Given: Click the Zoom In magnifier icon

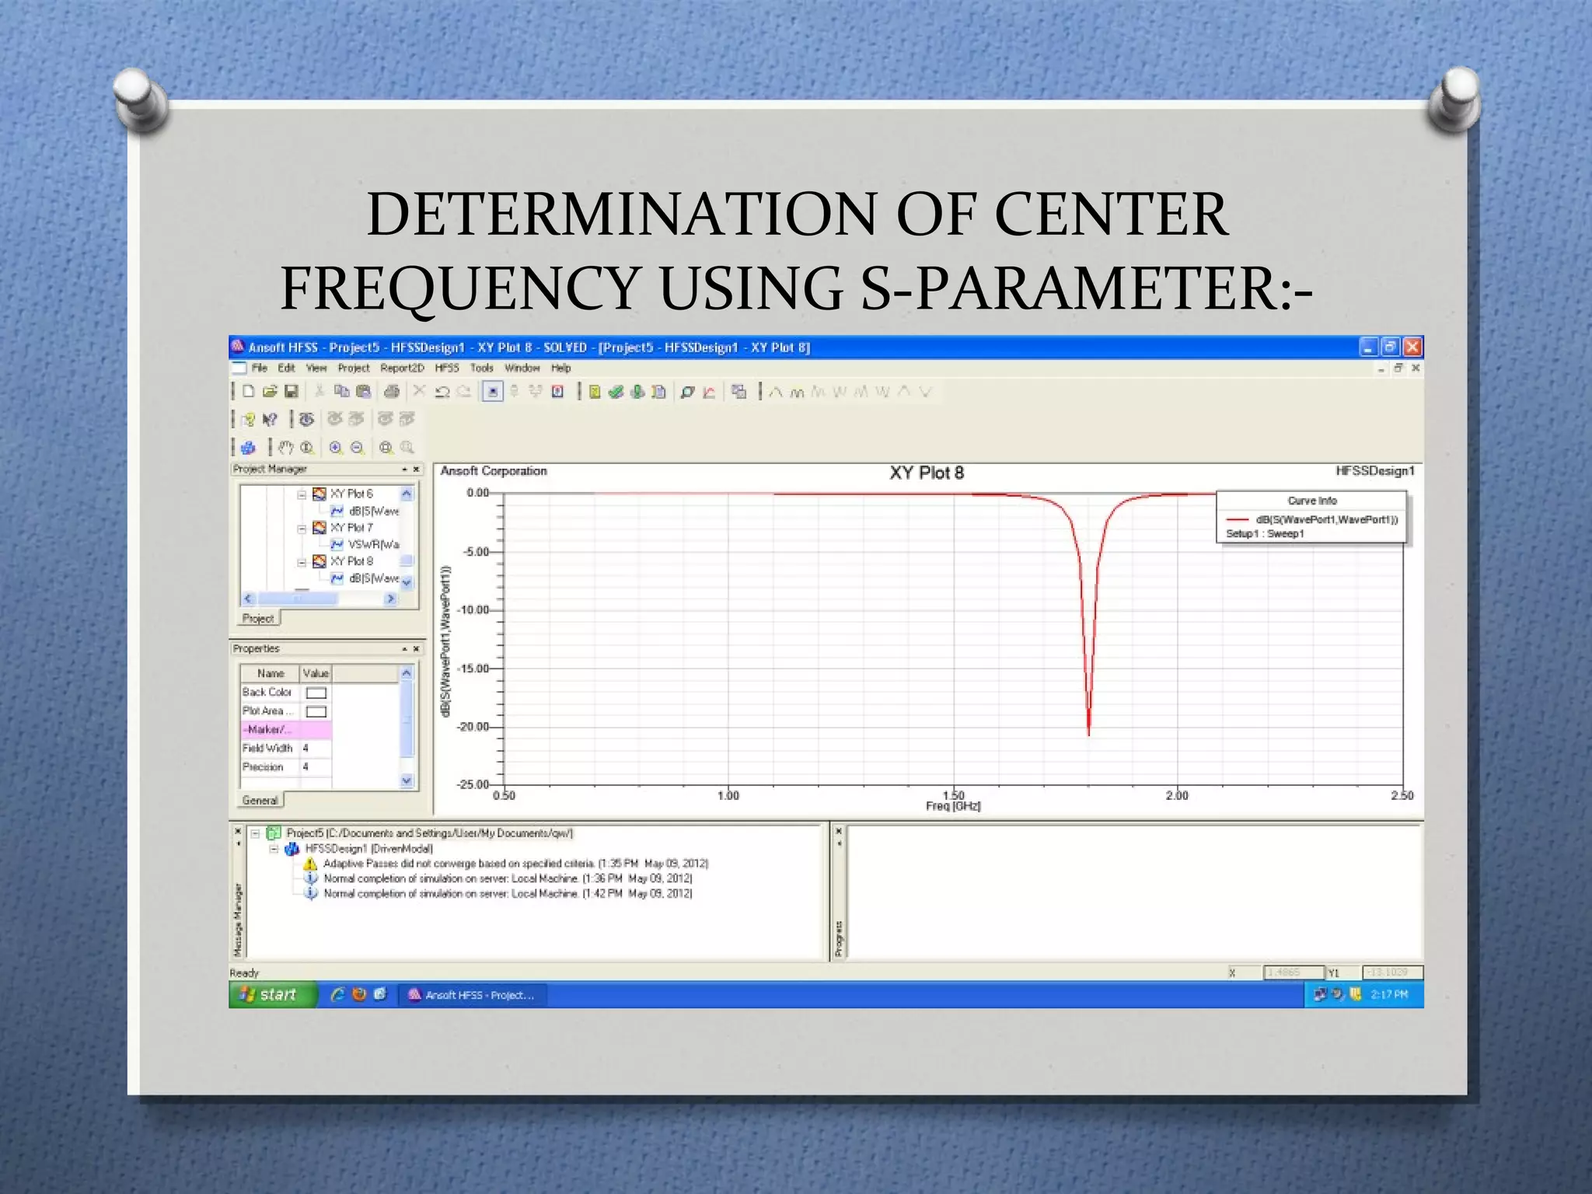Looking at the screenshot, I should pyautogui.click(x=336, y=448).
